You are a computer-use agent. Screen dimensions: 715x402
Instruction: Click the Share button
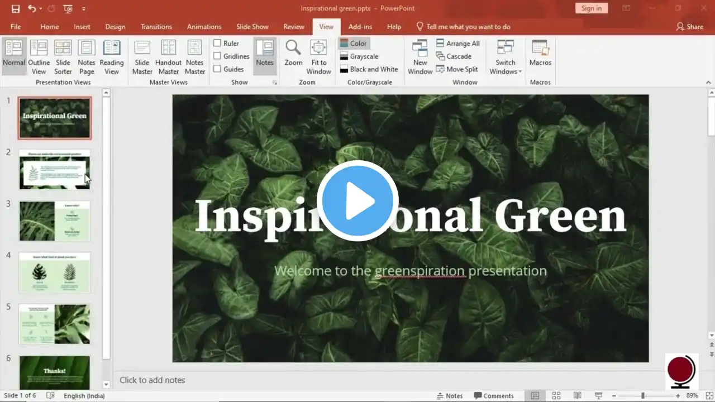click(690, 26)
